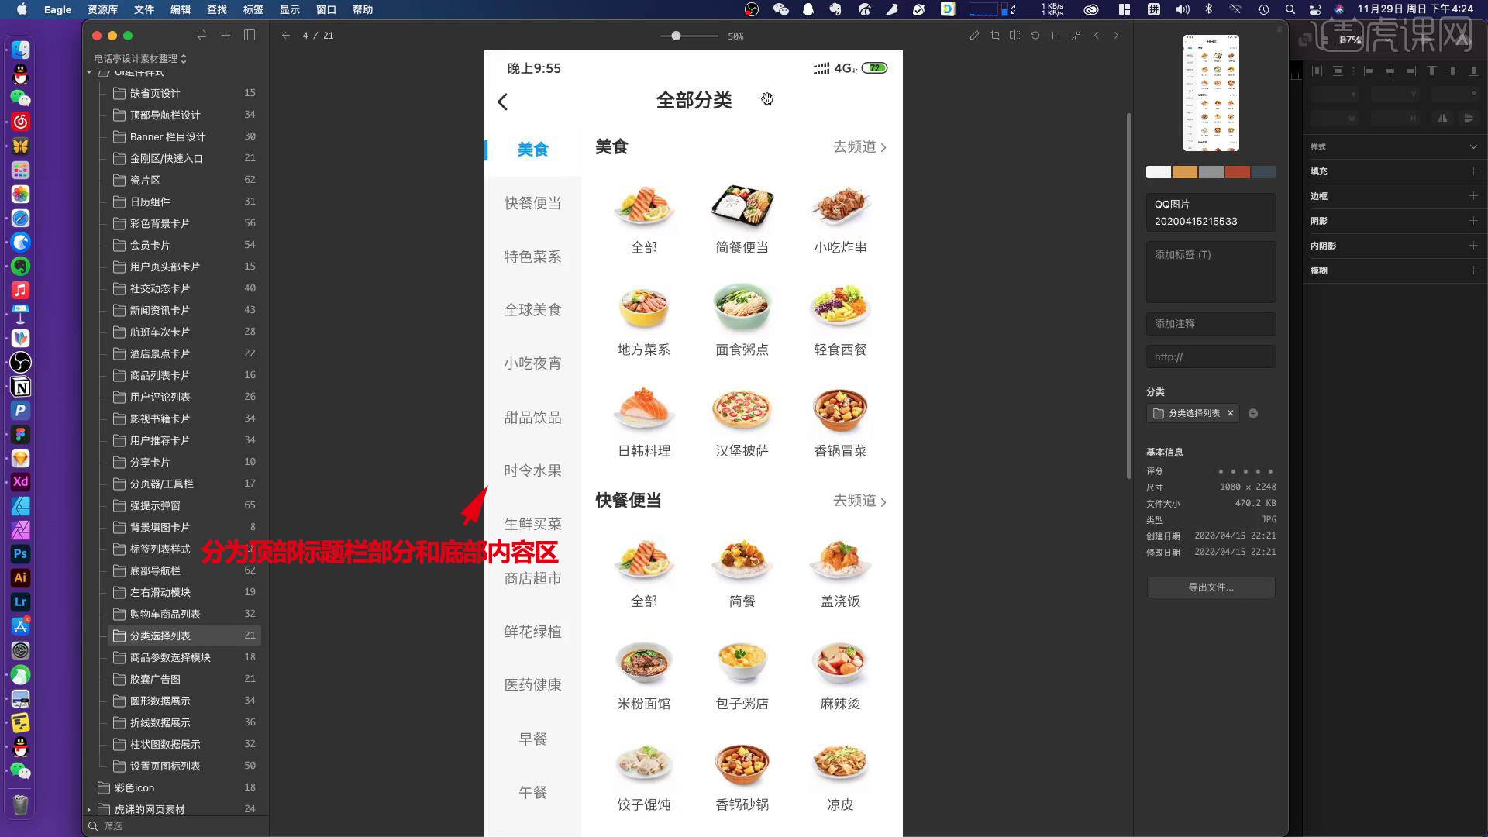Open Adobe XD from the Dock
The height and width of the screenshot is (837, 1488).
pos(21,482)
